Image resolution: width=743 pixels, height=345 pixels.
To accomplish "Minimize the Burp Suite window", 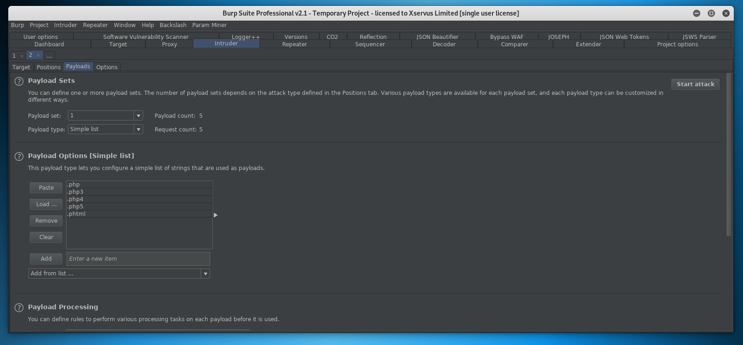I will 697,13.
